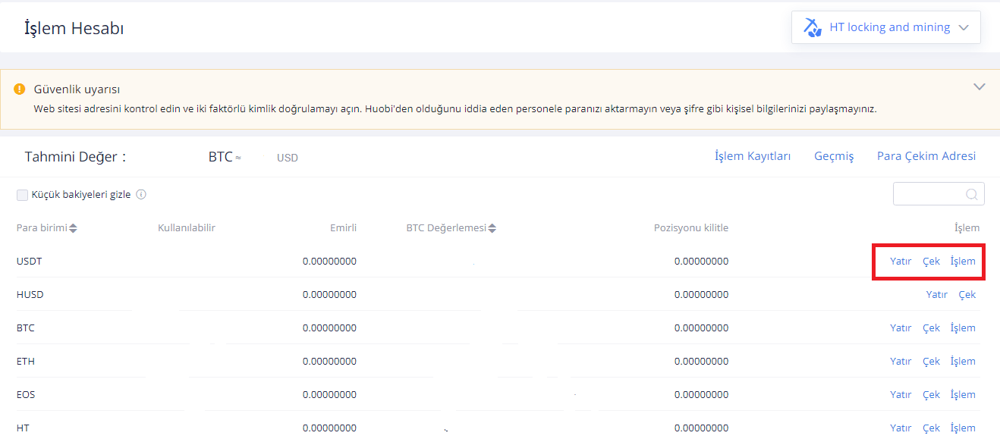Screen dimensions: 1000x442
Task: Click Yatır in the ETH row
Action: click(901, 362)
